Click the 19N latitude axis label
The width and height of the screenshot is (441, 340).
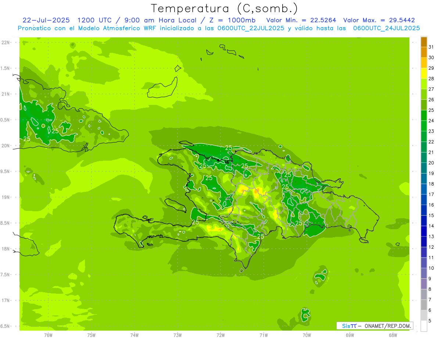tap(6, 197)
